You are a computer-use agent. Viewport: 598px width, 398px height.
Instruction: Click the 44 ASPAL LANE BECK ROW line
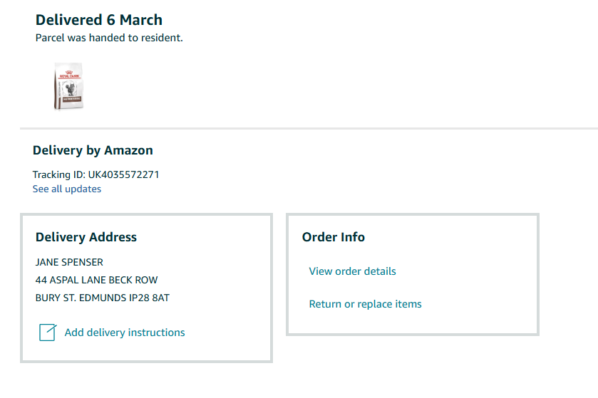(x=96, y=280)
